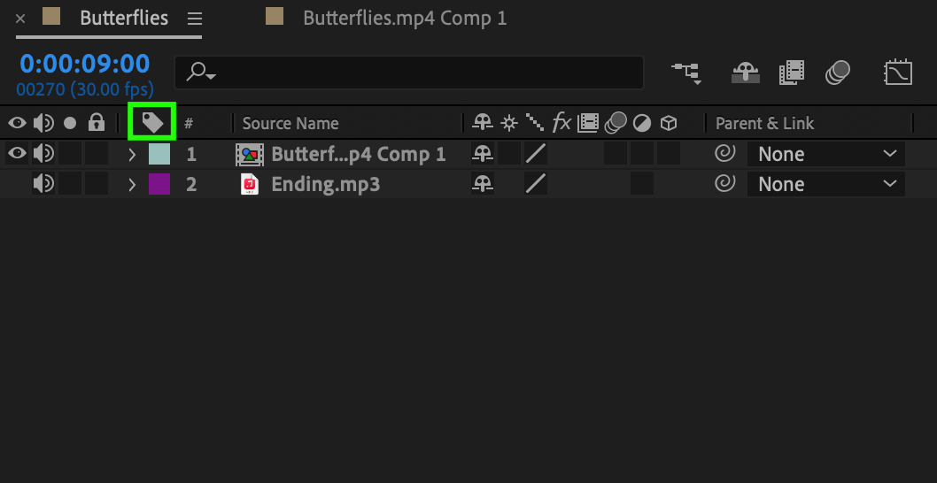Click the pick whip spiral of layer 1
Image resolution: width=937 pixels, height=483 pixels.
724,154
